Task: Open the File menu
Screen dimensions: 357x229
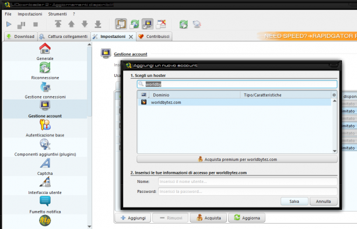Action: 8,14
